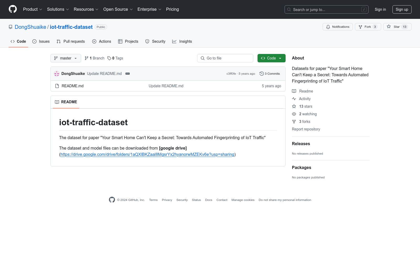Click the commits history clock icon
The height and width of the screenshot is (262, 420).
pos(261,74)
